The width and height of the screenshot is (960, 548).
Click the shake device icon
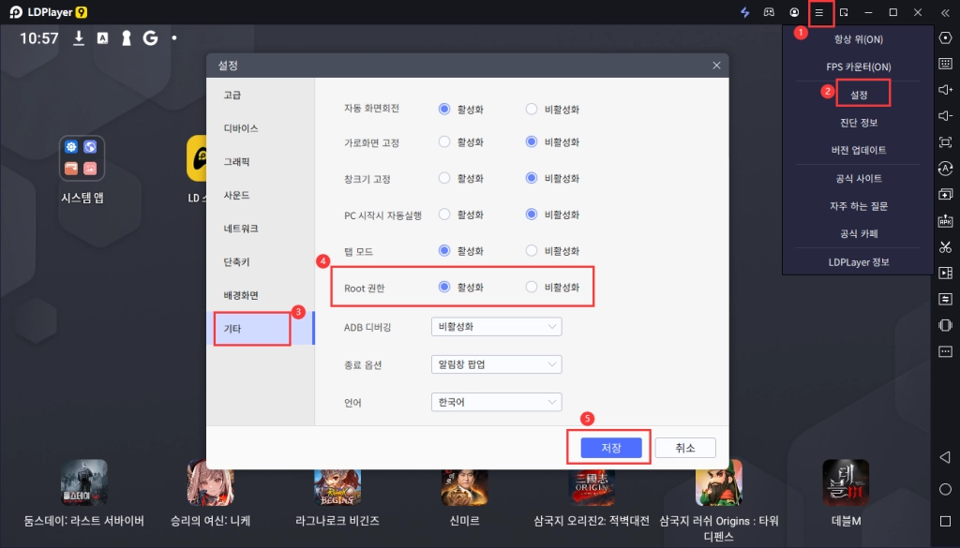tap(945, 325)
